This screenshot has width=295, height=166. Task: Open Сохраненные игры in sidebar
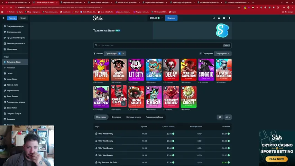15,26
